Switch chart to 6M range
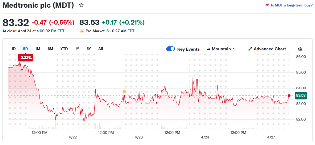 pos(50,49)
